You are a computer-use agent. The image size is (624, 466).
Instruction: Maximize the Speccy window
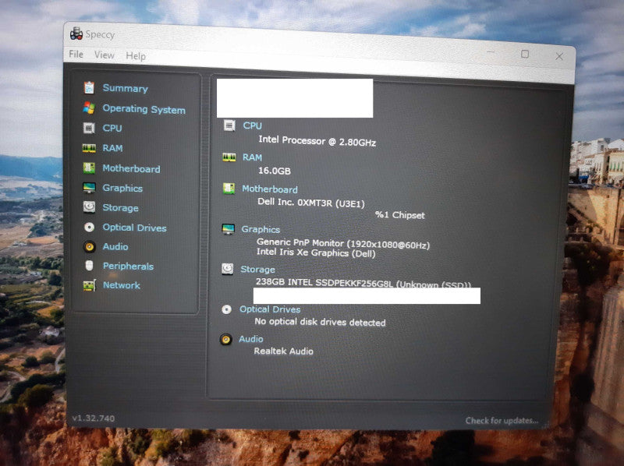click(525, 54)
